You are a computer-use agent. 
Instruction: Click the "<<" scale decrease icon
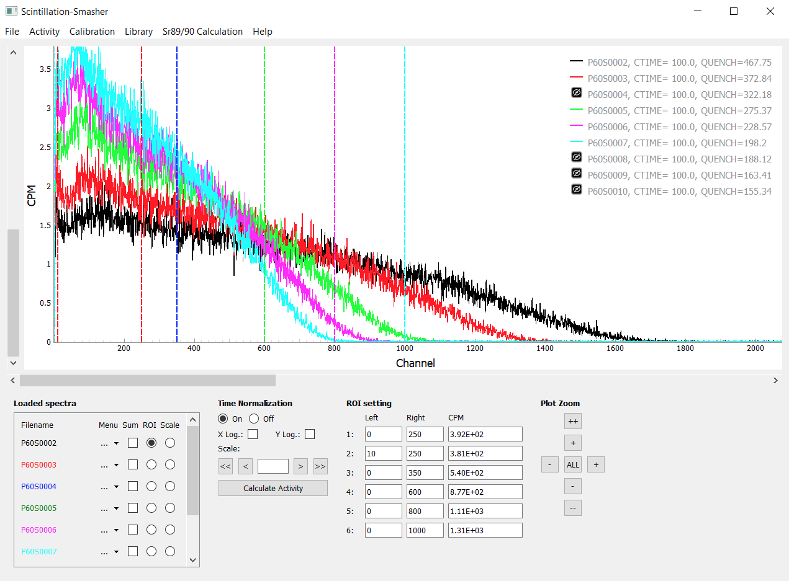coord(225,466)
